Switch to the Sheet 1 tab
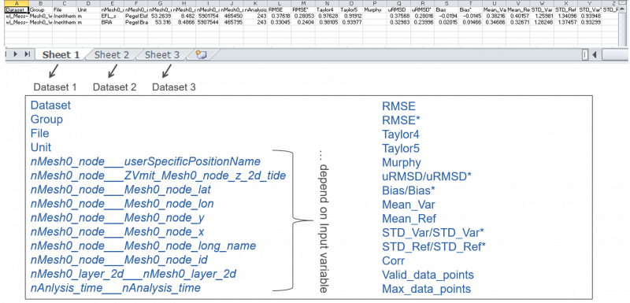 [x=61, y=55]
